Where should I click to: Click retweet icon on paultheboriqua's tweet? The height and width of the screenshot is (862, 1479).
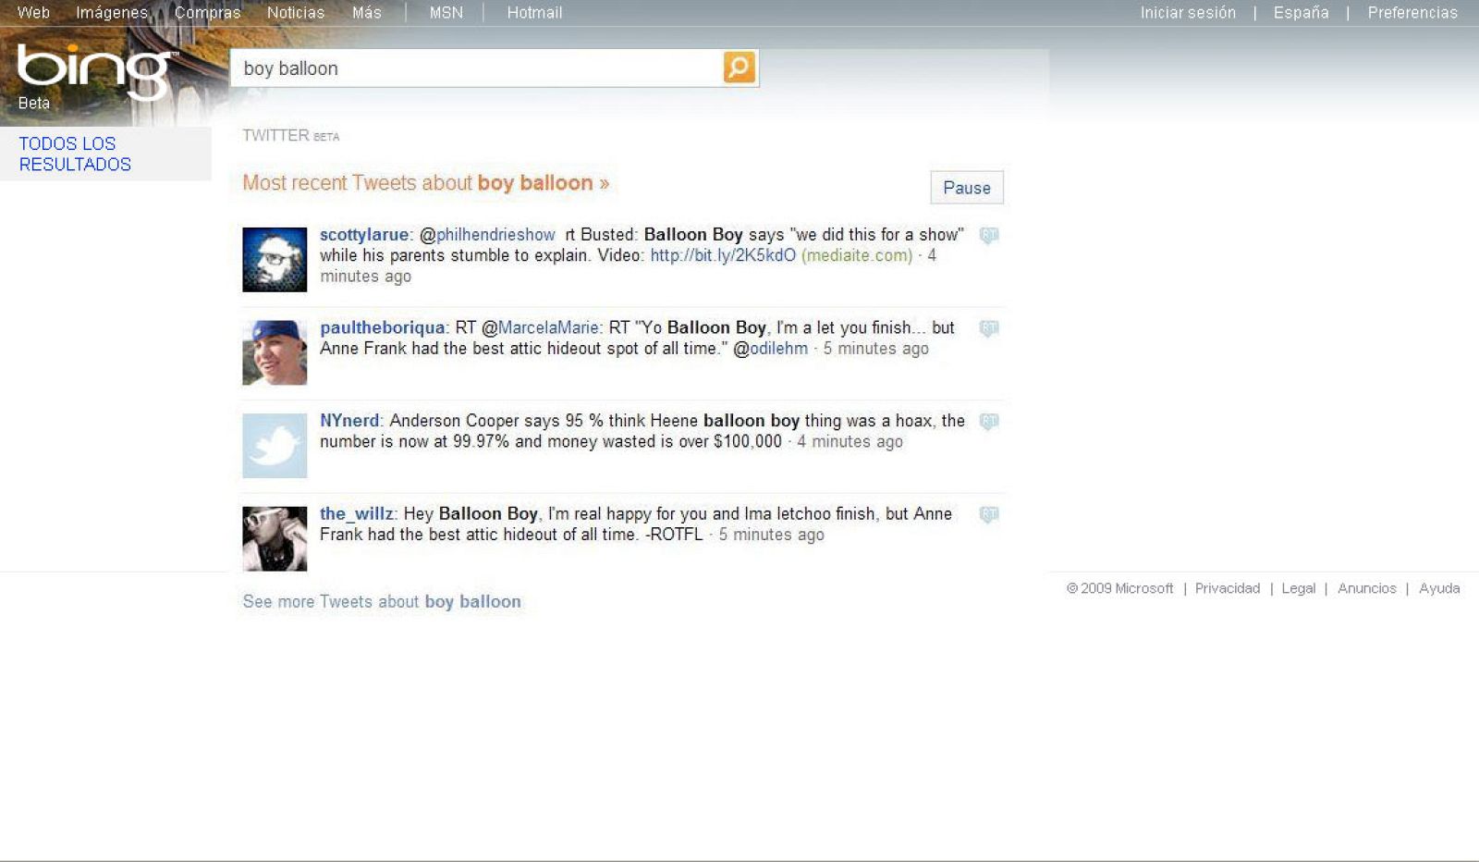(988, 329)
